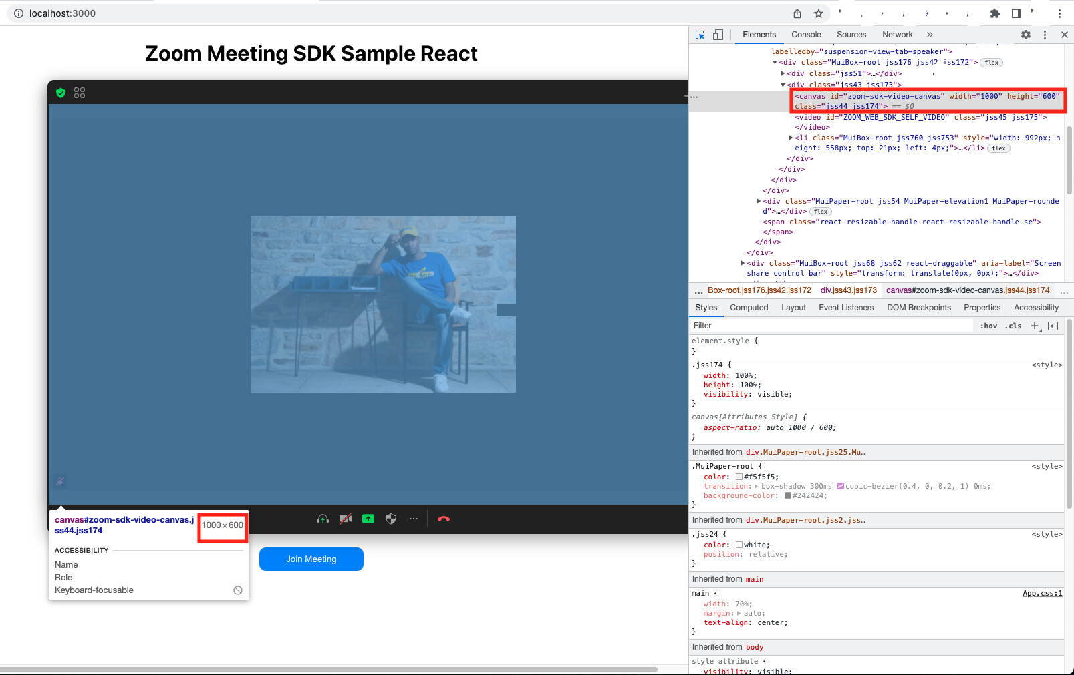Image resolution: width=1074 pixels, height=675 pixels.
Task: Focus the Styles Filter input field
Action: tap(832, 326)
